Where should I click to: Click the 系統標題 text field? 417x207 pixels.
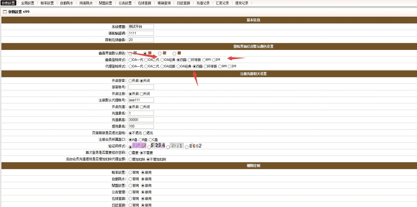tap(141, 27)
